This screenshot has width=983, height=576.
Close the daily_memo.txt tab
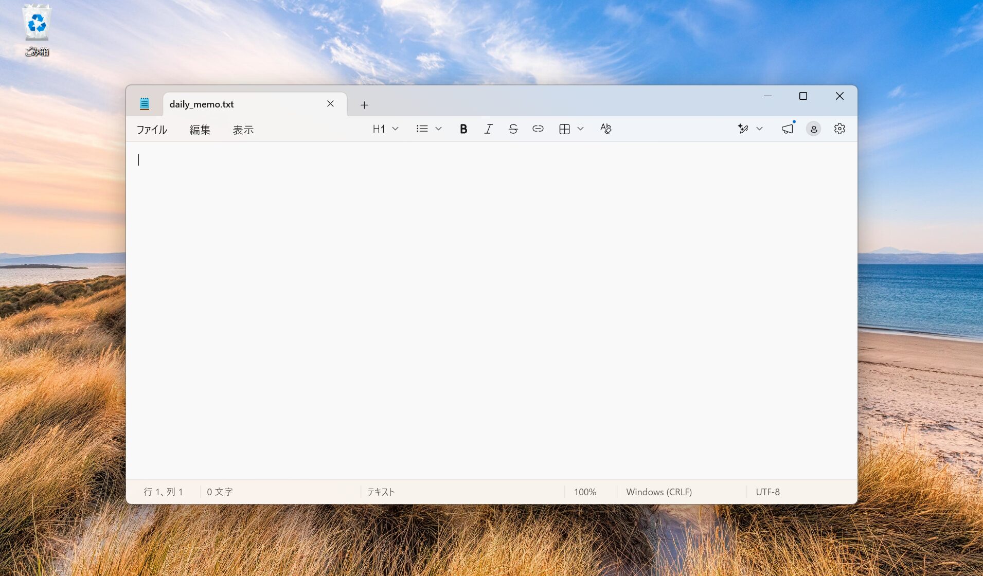click(x=330, y=104)
